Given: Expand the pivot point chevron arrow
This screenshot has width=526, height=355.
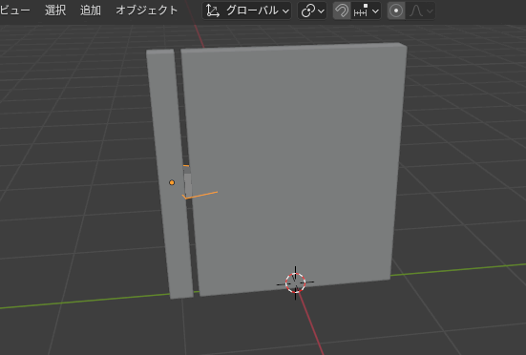Looking at the screenshot, I should click(x=321, y=11).
